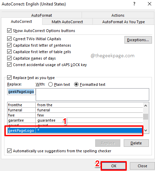This screenshot has width=155, height=171.
Task: Toggle Capitalize names of days checkbox
Action: coord(9,58)
